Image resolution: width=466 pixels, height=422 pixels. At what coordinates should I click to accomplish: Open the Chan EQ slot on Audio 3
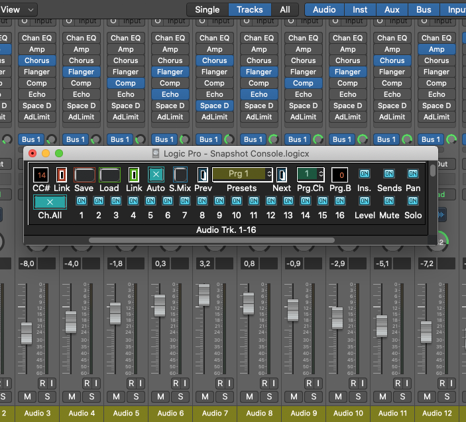37,38
